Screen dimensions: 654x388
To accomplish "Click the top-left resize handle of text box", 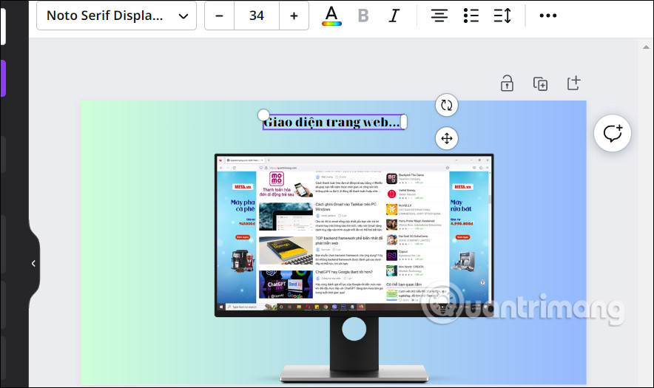I will click(x=263, y=115).
